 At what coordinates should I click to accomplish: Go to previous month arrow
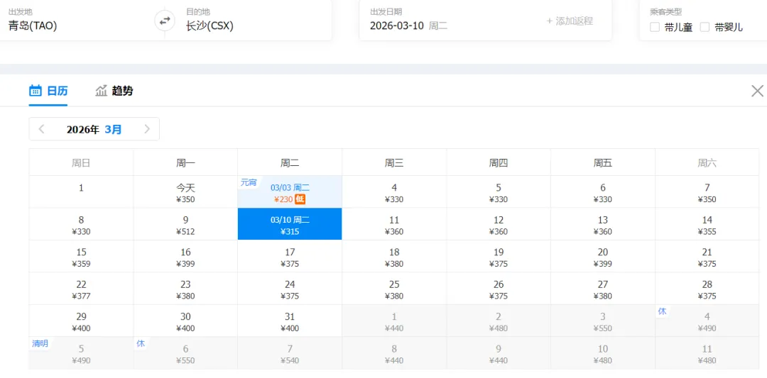tap(42, 129)
